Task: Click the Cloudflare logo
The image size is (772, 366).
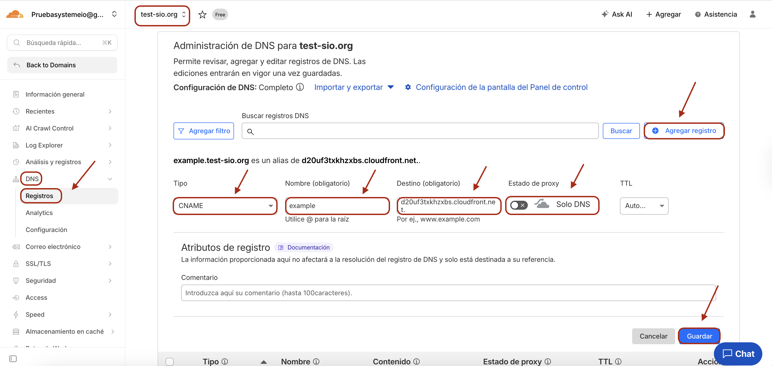Action: point(14,14)
